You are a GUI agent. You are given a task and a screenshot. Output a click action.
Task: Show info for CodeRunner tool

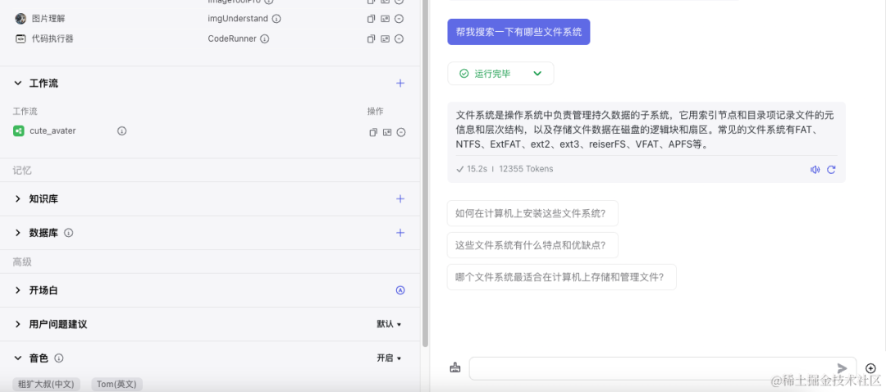[x=264, y=39]
